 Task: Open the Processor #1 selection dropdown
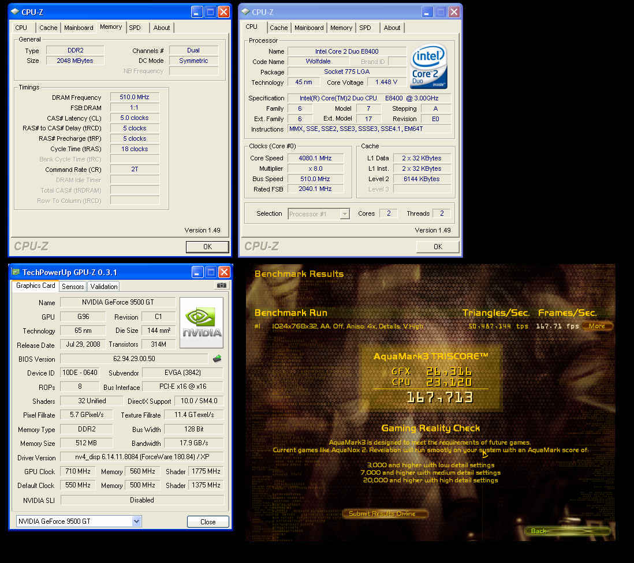pyautogui.click(x=345, y=213)
